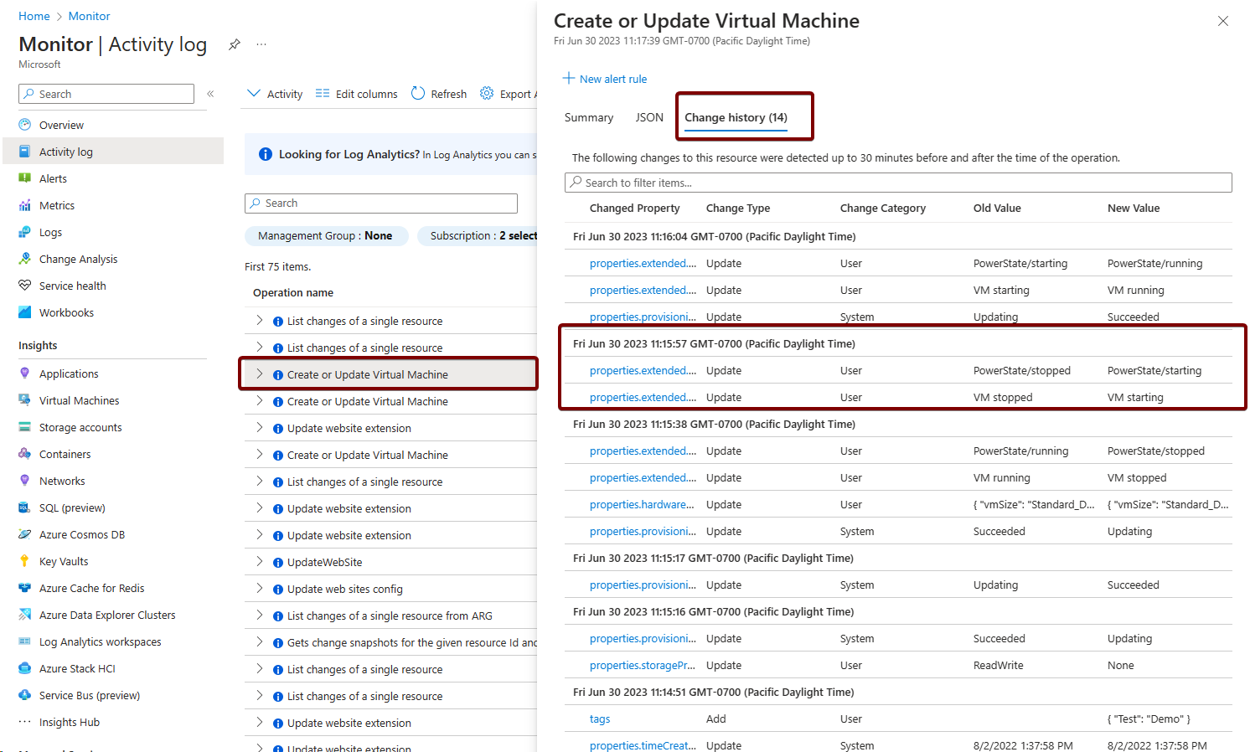Open the tags changed property link
Viewport: 1250px width, 752px height.
(600, 719)
